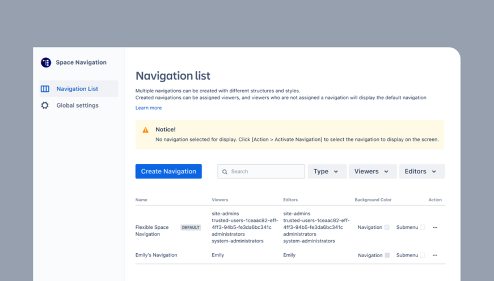Viewport: 494px width, 281px height.
Task: Click the Create Navigation button
Action: (168, 171)
